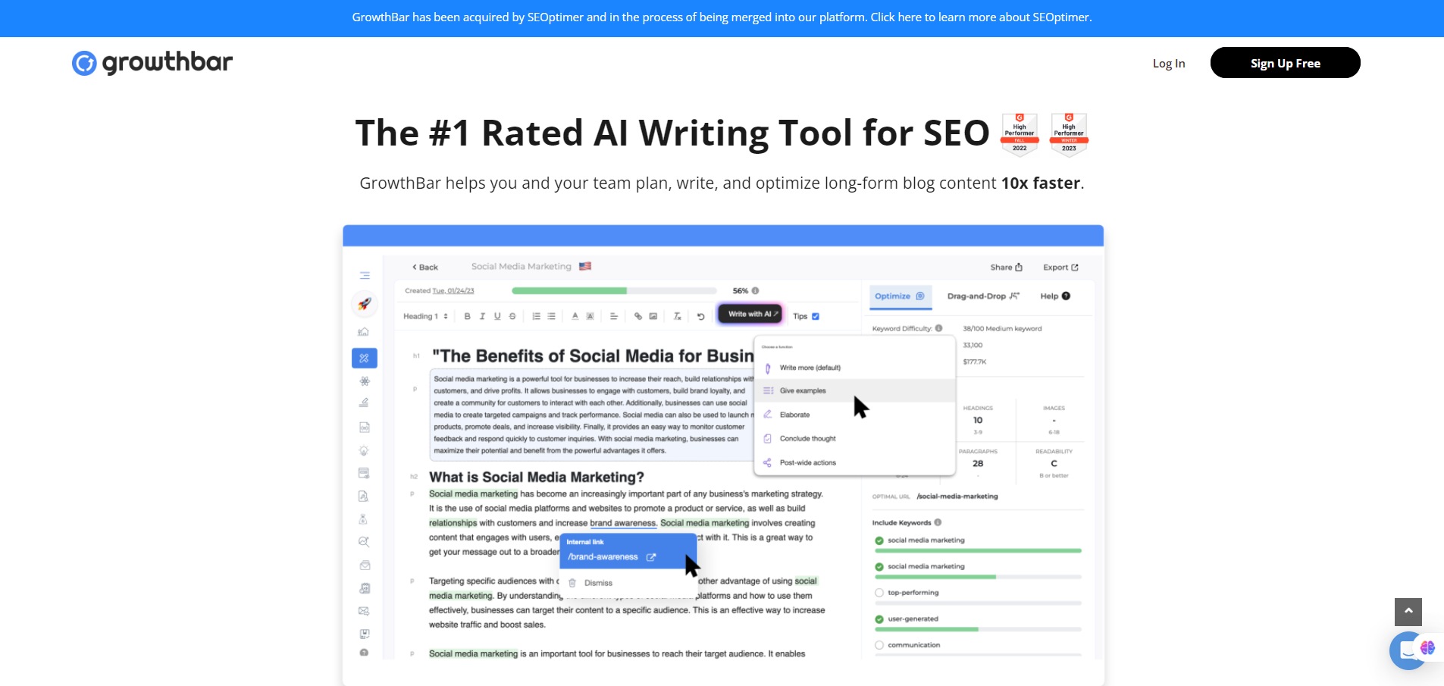Open Post-wide actions in the AI menu
This screenshot has width=1444, height=686.
click(854, 462)
